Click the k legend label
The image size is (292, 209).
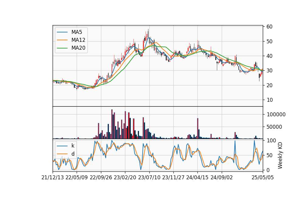pos(73,146)
